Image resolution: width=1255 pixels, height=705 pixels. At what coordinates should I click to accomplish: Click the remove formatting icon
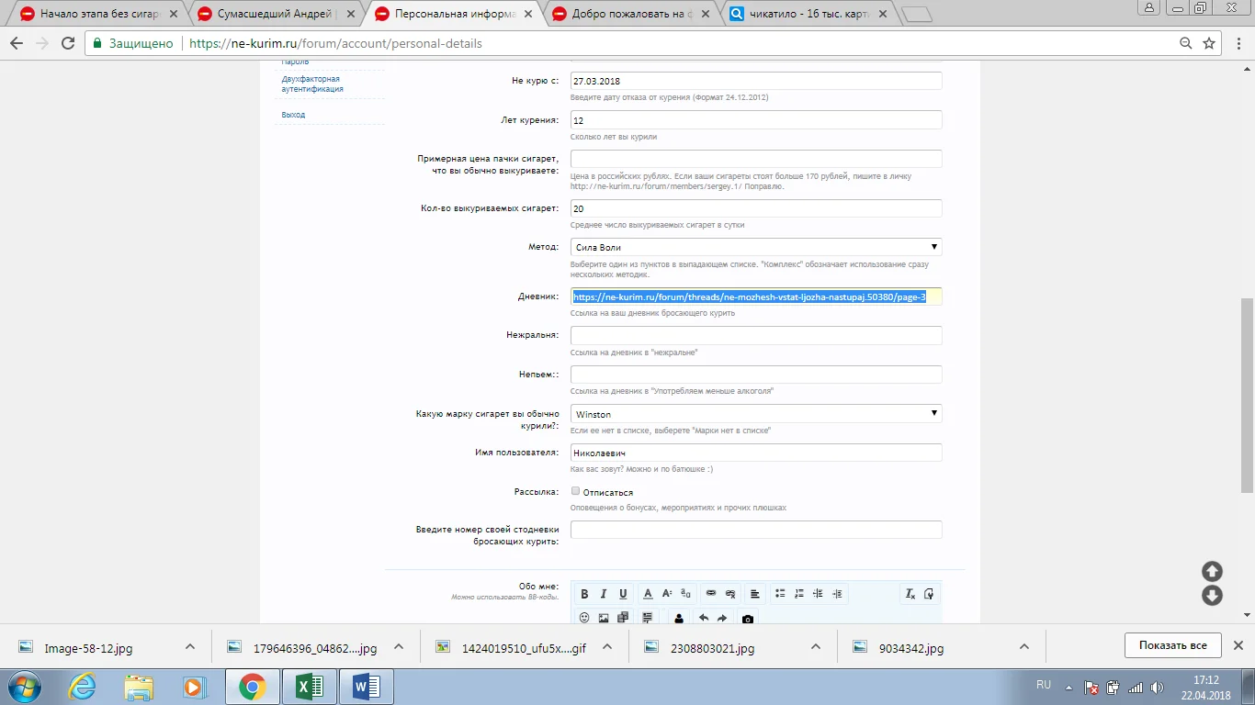tap(910, 594)
